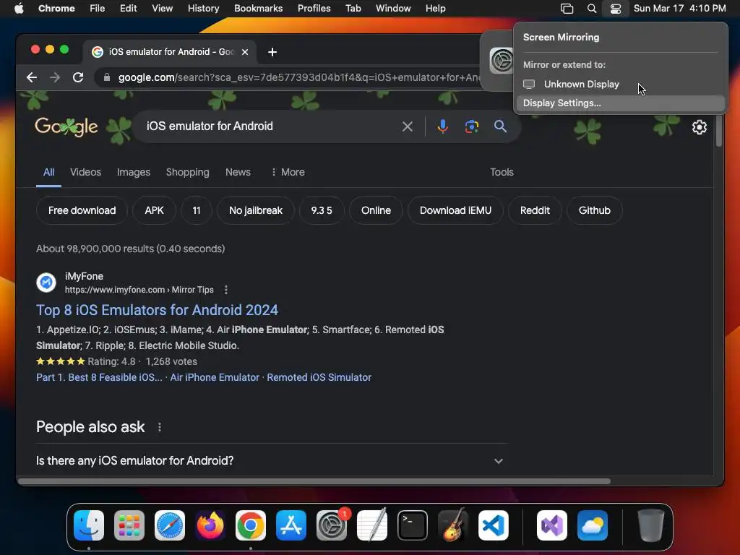
Task: Open the Bookmarks menu
Action: tap(258, 9)
